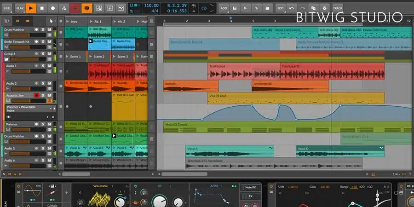Mute the Audio 6 track
The image size is (414, 207).
coord(49,160)
